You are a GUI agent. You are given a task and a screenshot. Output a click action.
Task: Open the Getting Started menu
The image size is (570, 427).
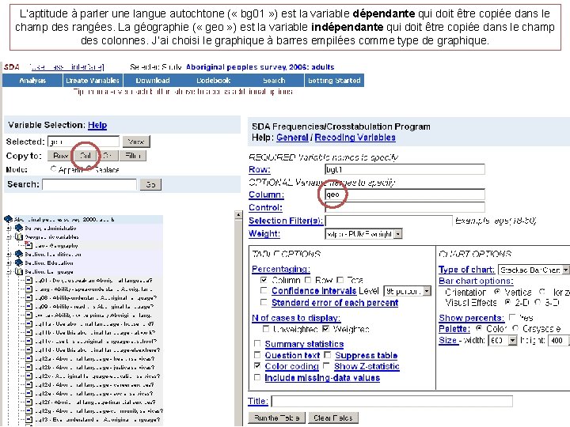click(x=334, y=81)
